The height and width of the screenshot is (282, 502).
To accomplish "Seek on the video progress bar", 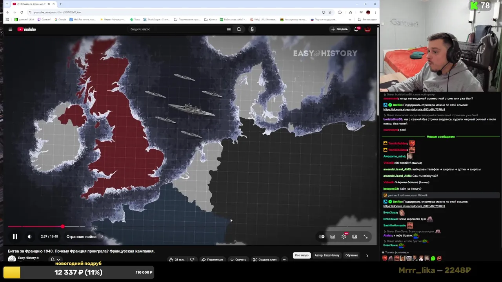I will 190,227.
